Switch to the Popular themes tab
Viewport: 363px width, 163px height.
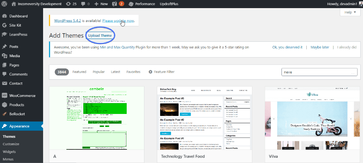pyautogui.click(x=99, y=72)
